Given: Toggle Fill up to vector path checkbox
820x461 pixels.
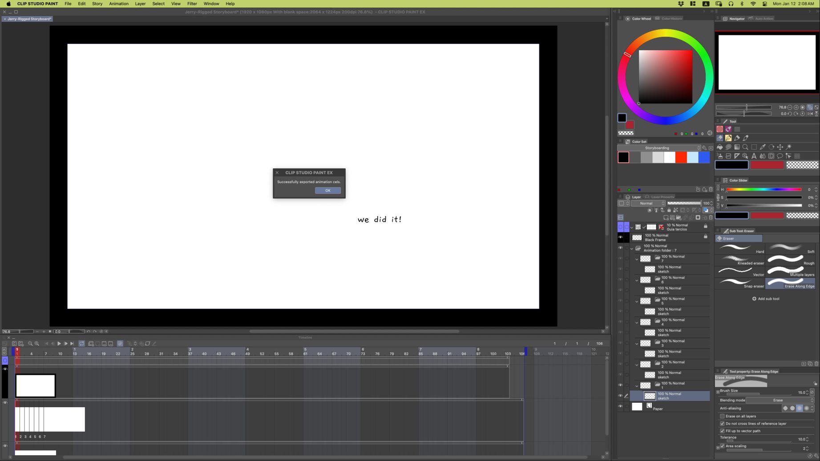Looking at the screenshot, I should [x=722, y=431].
